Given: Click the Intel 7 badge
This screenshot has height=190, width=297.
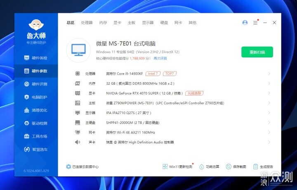Looking at the screenshot, I should (x=153, y=74).
